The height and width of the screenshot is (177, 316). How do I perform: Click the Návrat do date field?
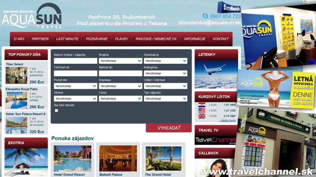point(121,74)
